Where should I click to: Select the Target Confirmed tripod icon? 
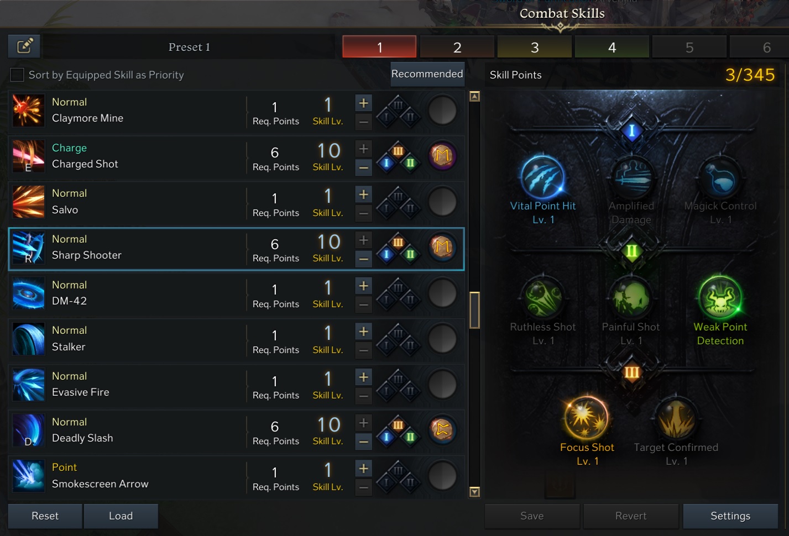click(x=676, y=418)
